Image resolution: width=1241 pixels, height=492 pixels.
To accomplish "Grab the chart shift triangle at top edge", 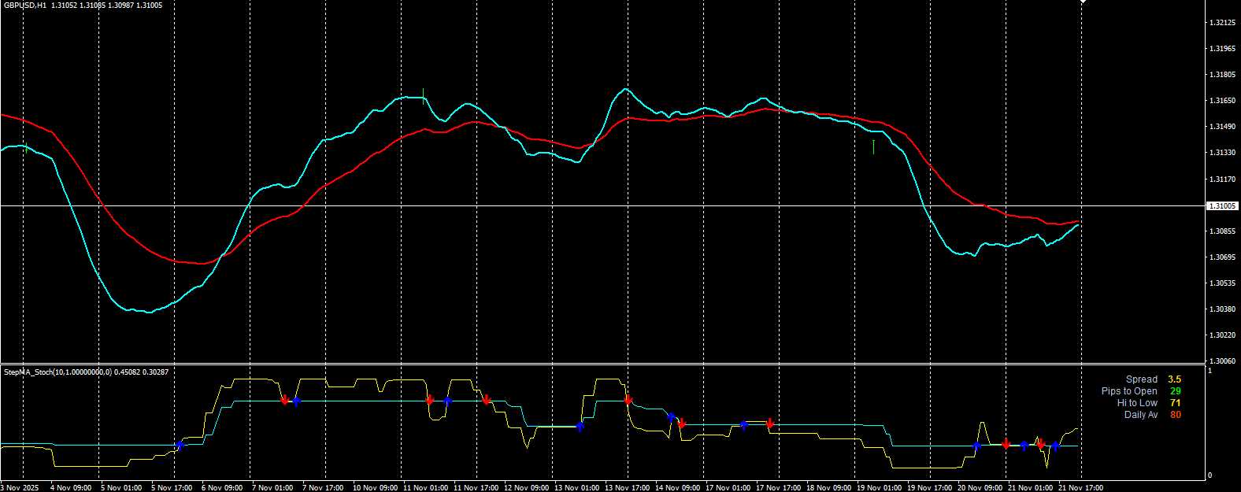I will (x=1083, y=2).
